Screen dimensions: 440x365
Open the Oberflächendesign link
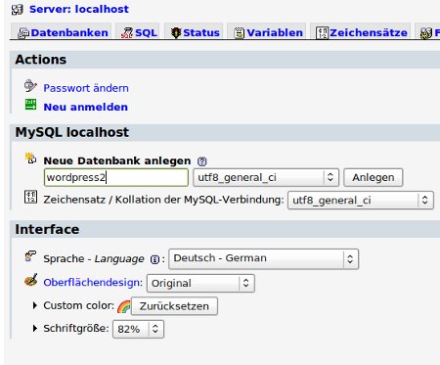93,282
